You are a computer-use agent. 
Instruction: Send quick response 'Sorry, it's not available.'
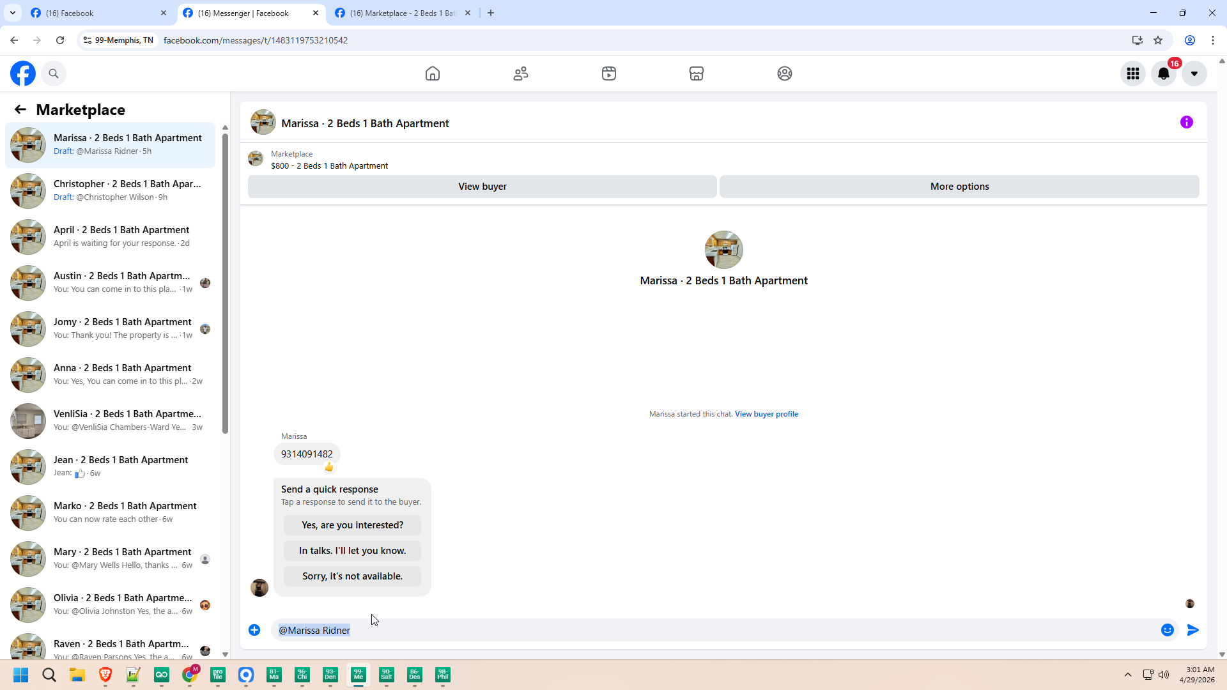[352, 576]
